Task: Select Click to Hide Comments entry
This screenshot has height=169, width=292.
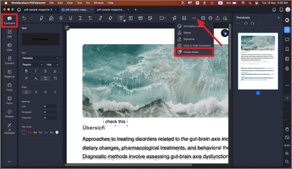Action: [194, 45]
